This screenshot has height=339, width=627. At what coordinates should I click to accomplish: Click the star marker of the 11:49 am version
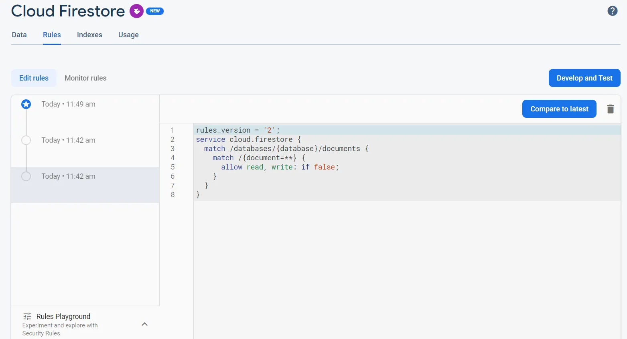pyautogui.click(x=26, y=104)
